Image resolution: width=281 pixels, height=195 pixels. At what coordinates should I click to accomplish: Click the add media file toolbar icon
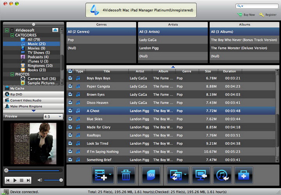(103, 175)
